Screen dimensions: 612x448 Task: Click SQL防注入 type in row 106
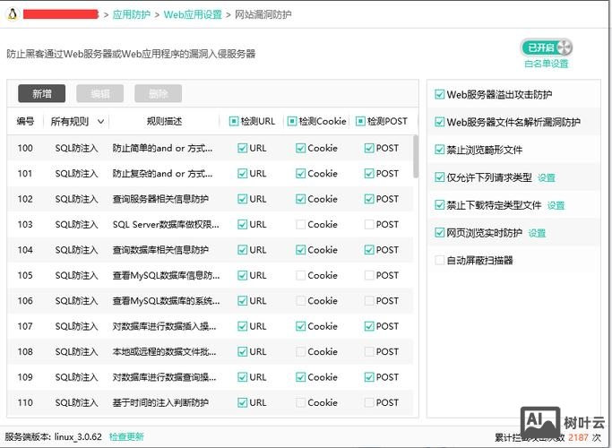click(x=76, y=301)
